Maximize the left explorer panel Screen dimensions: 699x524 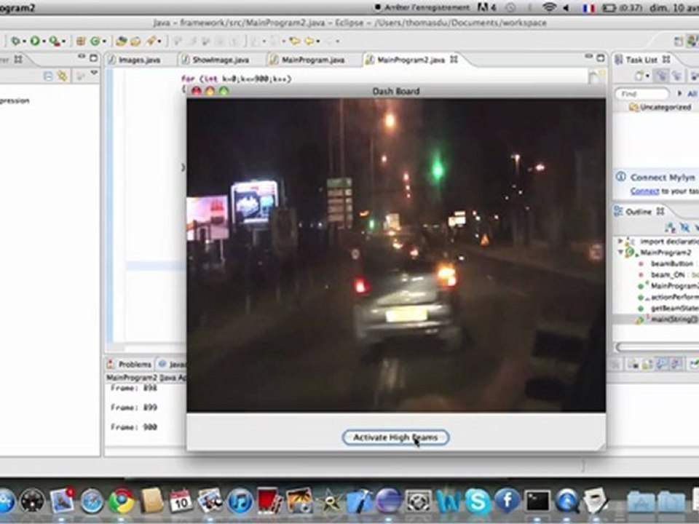click(93, 58)
